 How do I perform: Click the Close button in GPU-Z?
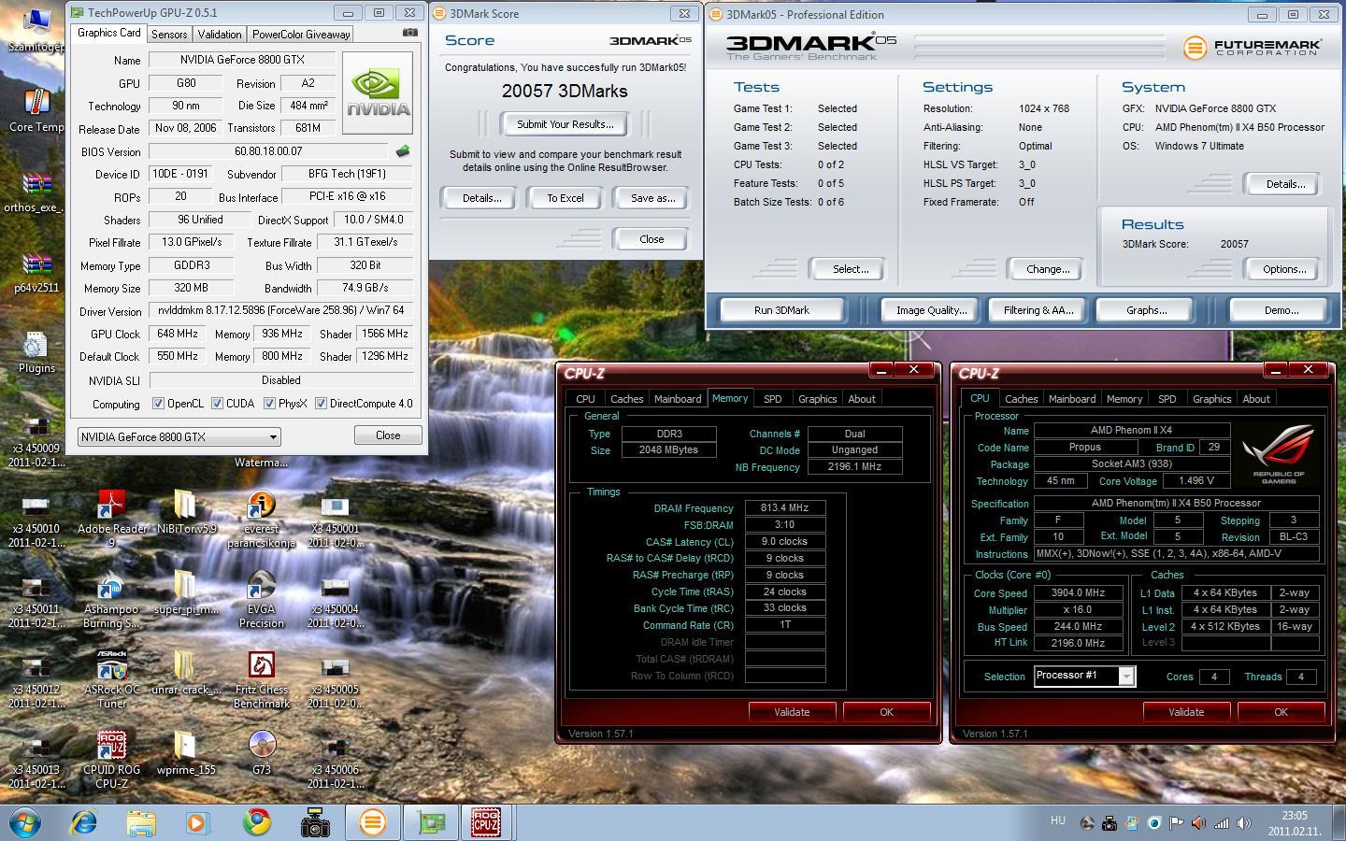(388, 435)
